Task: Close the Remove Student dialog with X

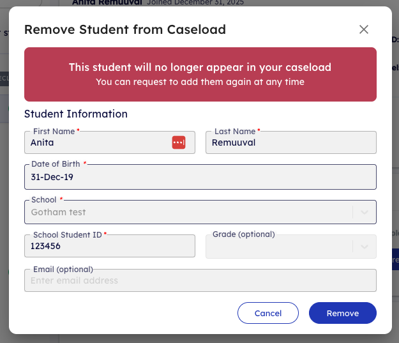Action: pyautogui.click(x=364, y=29)
